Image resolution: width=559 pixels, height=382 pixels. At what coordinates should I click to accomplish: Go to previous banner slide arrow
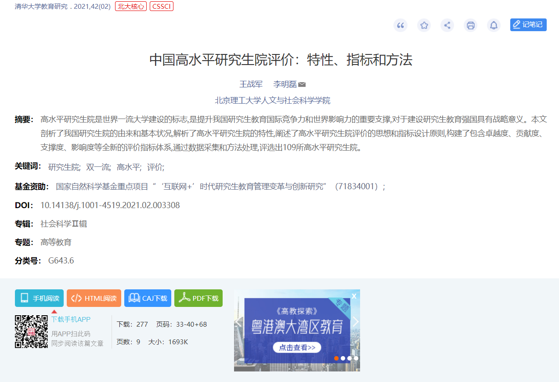pyautogui.click(x=239, y=322)
